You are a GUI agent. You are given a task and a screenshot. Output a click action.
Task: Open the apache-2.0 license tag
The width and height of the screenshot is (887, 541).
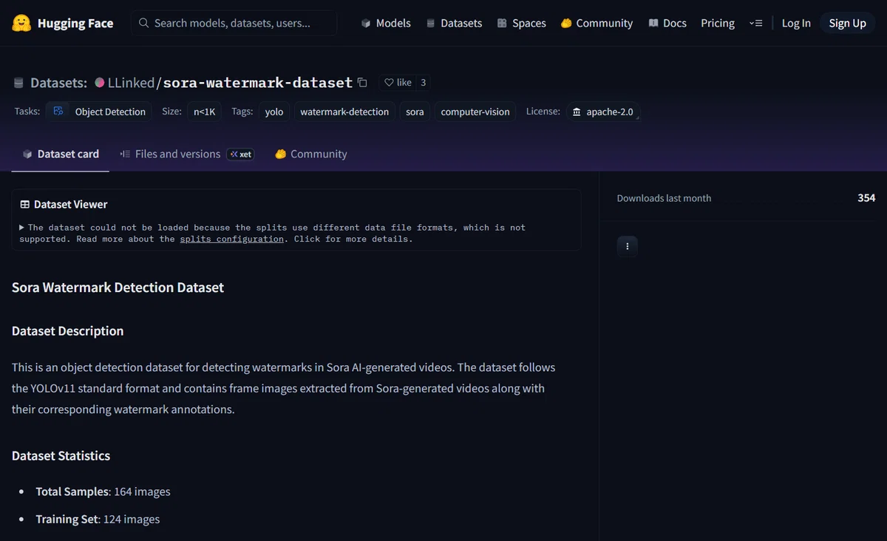602,112
